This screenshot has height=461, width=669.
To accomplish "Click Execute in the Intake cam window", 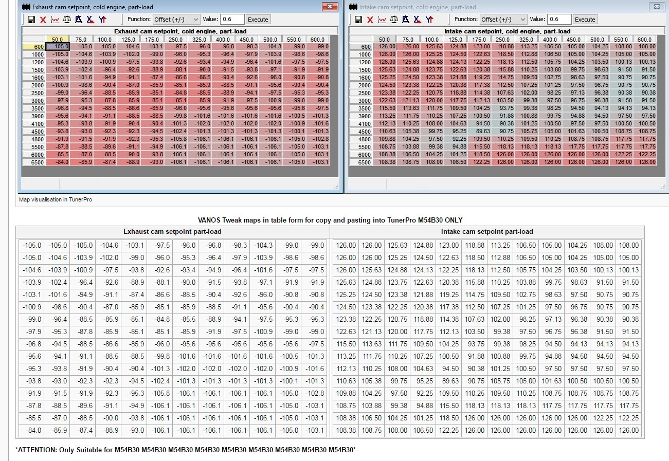I will 585,20.
